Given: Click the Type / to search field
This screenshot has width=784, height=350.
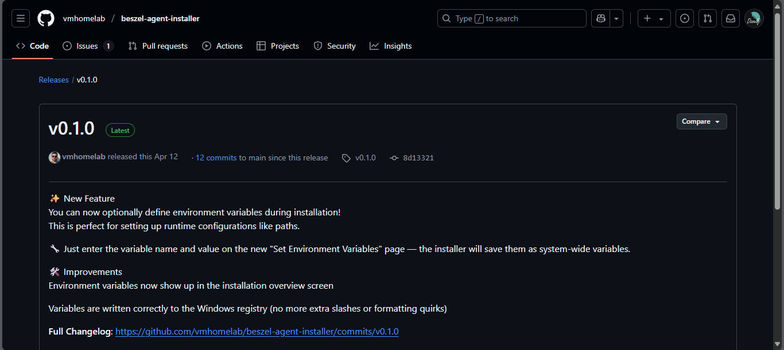Looking at the screenshot, I should (511, 18).
